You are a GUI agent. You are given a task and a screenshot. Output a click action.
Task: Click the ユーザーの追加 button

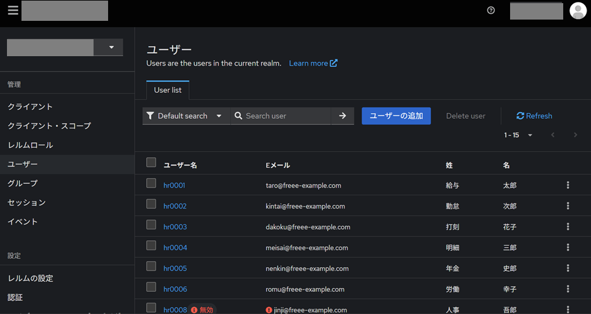(x=396, y=116)
